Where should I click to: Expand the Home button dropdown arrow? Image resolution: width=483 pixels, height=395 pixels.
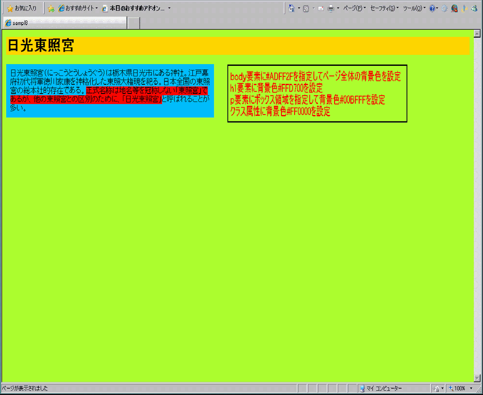click(299, 8)
